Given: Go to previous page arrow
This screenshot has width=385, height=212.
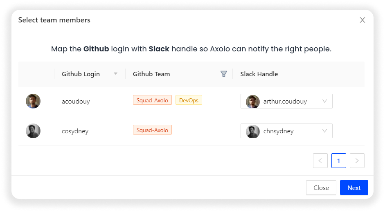Looking at the screenshot, I should [x=320, y=161].
